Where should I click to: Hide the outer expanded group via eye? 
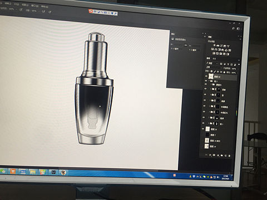pyautogui.click(x=206, y=81)
